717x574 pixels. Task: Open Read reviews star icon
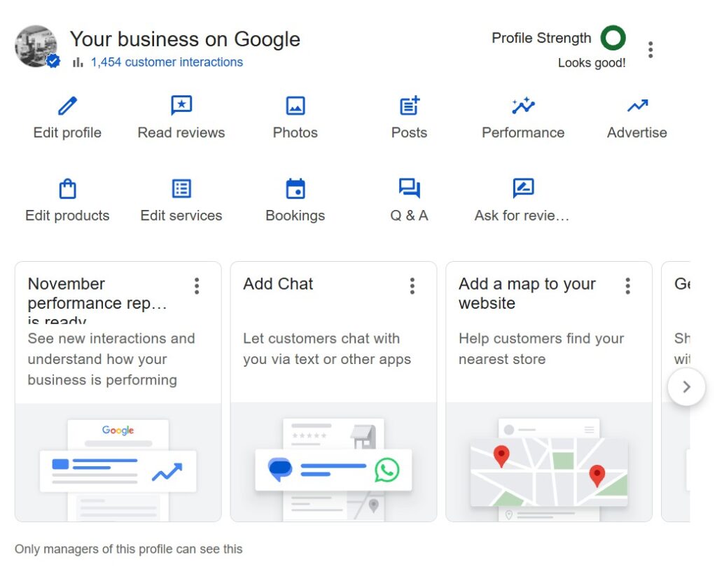pyautogui.click(x=181, y=106)
